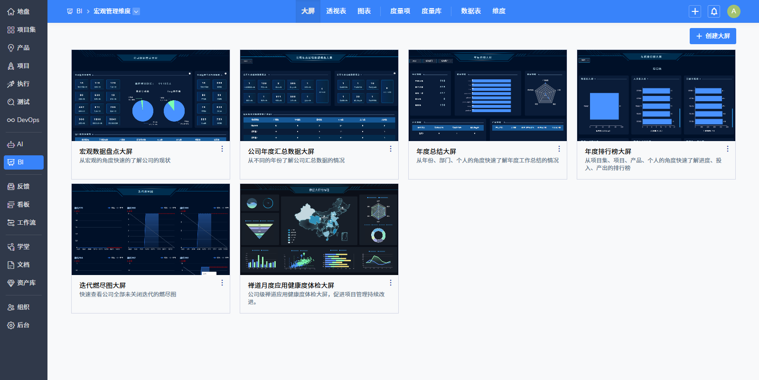Click description 从宏观的角度快速的了解公司的现状
Image resolution: width=759 pixels, height=380 pixels.
pyautogui.click(x=125, y=161)
